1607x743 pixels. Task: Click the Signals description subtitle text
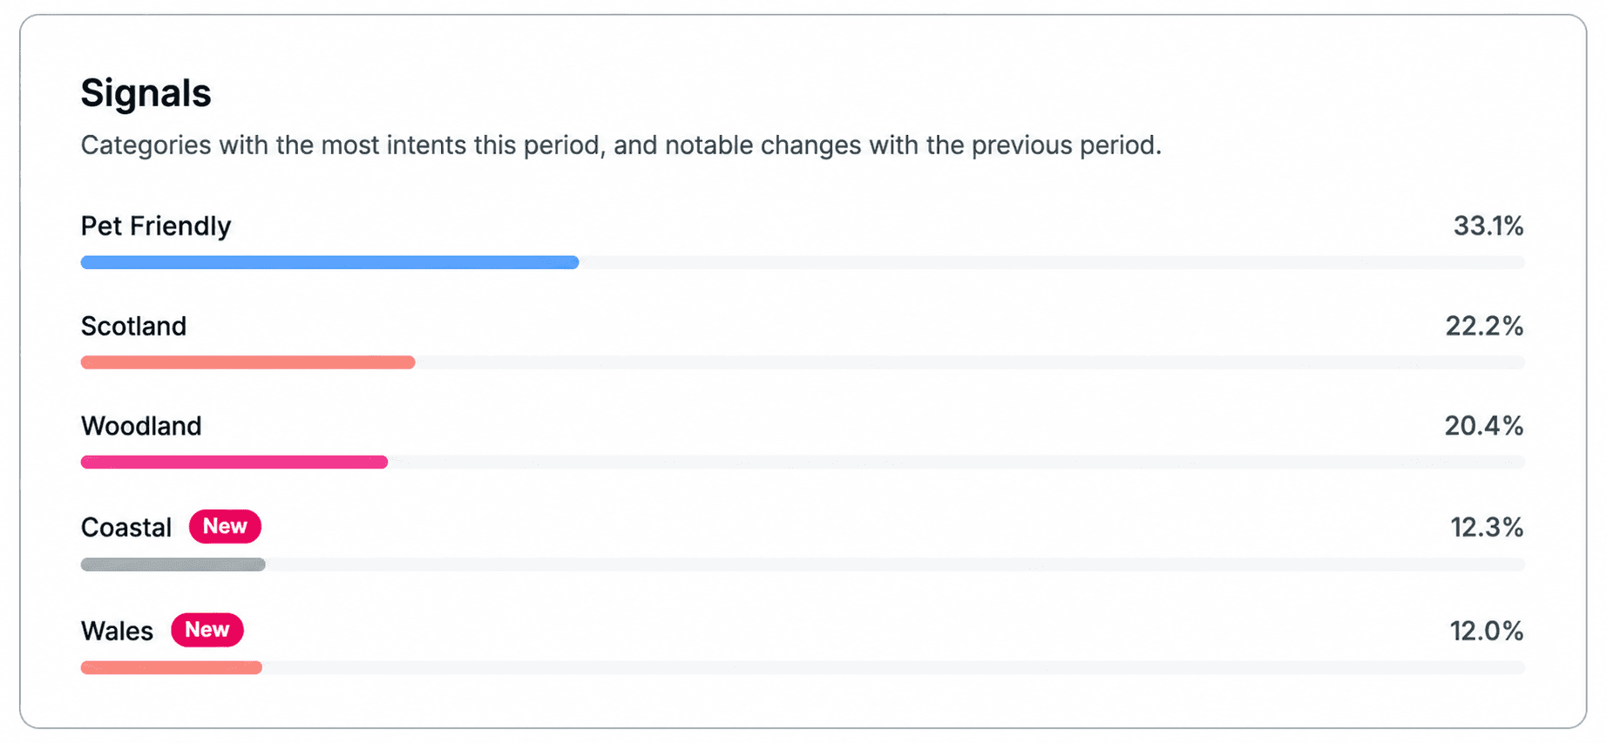620,145
